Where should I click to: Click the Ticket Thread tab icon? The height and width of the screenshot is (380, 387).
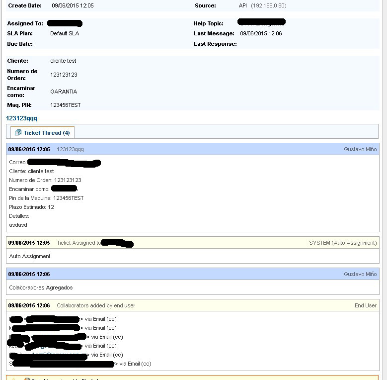point(18,133)
